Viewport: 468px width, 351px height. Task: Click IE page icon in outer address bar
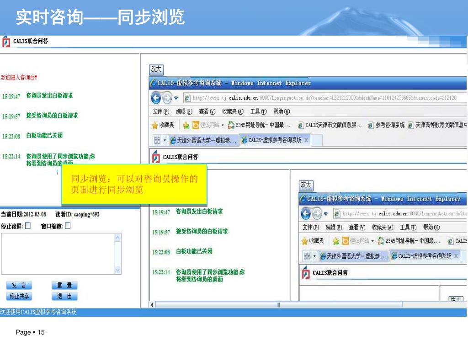coord(187,98)
